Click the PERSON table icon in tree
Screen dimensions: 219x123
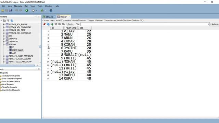pyautogui.click(x=7, y=44)
